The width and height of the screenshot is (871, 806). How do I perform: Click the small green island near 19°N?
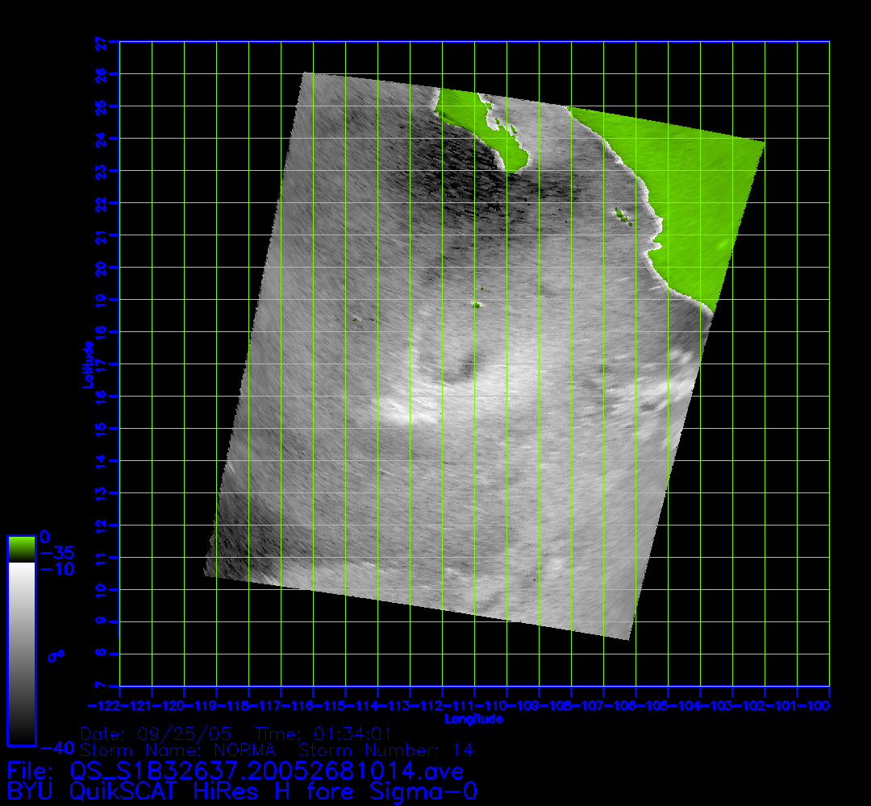(476, 305)
